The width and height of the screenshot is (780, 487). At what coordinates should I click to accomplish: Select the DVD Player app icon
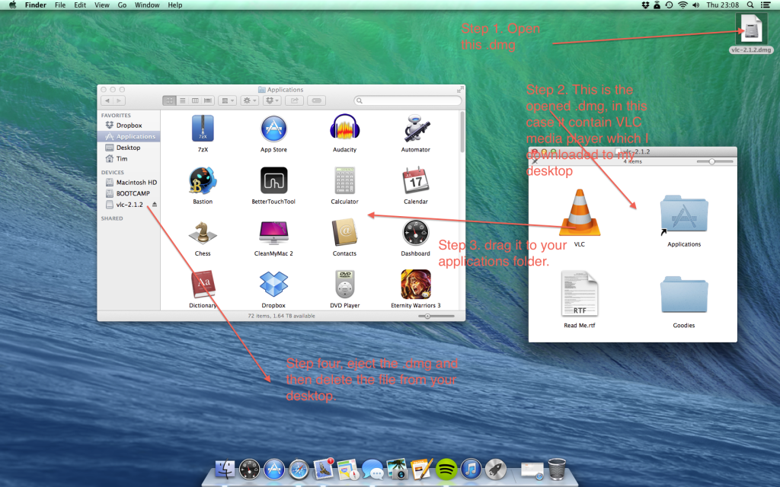click(x=344, y=285)
